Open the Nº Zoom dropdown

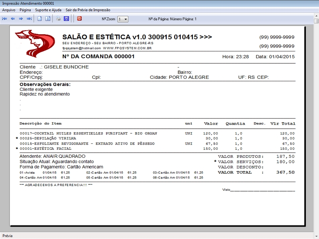click(x=123, y=19)
